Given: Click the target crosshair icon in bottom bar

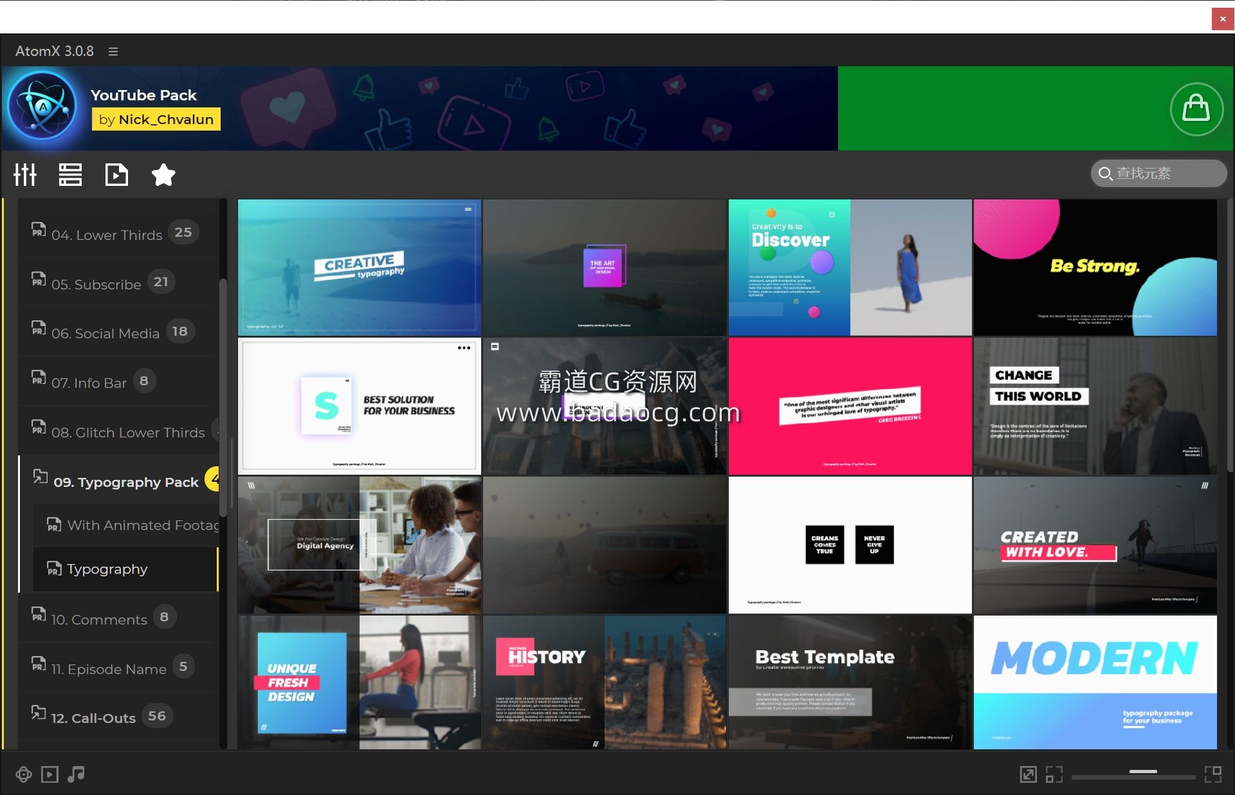Looking at the screenshot, I should [x=24, y=774].
